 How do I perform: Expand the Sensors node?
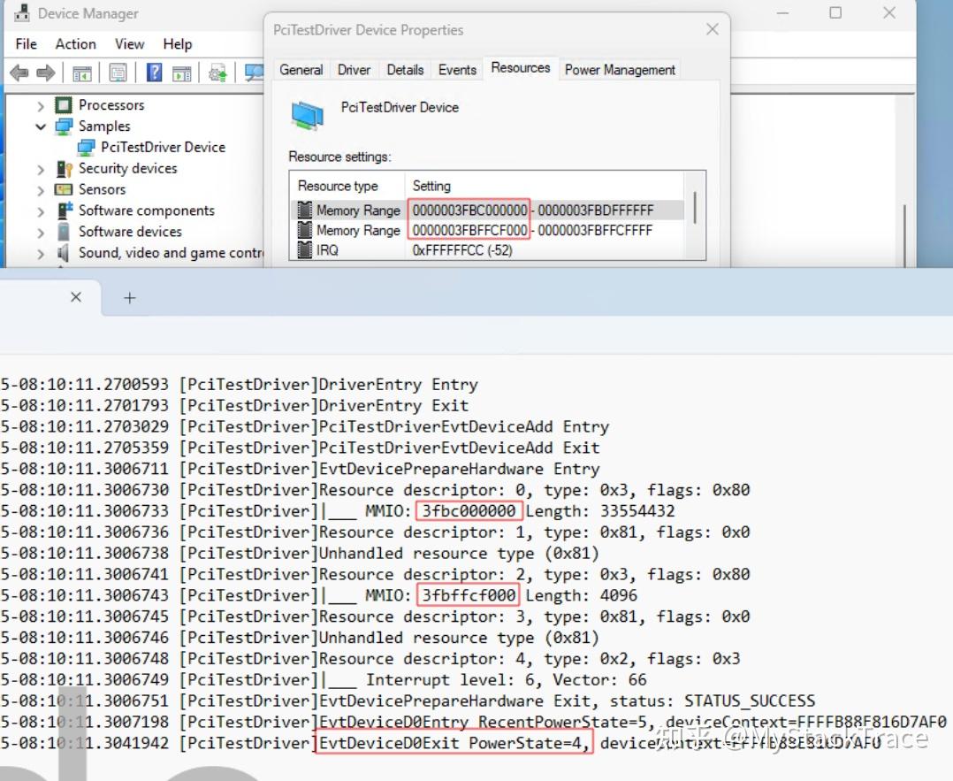(x=39, y=189)
